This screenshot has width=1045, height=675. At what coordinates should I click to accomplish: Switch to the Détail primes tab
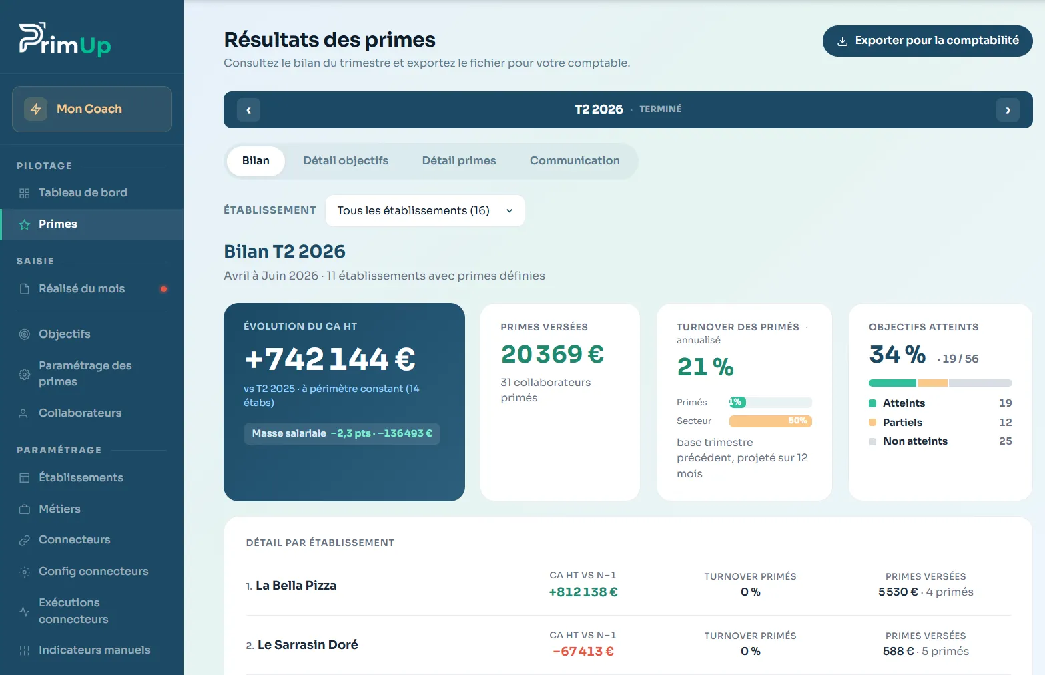pos(459,161)
